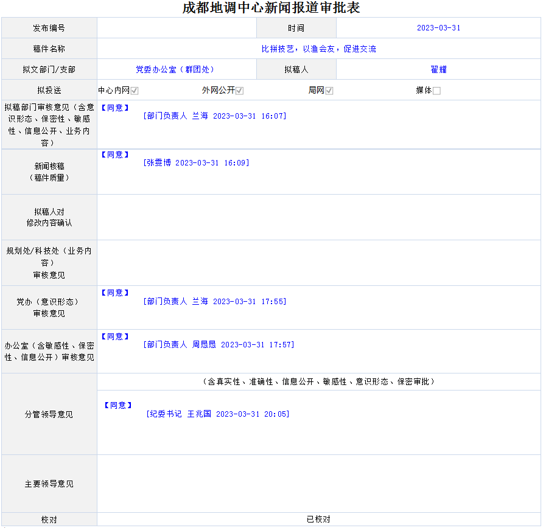Image resolution: width=543 pixels, height=528 pixels.
Task: Click the empty 规划处/科技处 审核意见 field
Action: [318, 263]
